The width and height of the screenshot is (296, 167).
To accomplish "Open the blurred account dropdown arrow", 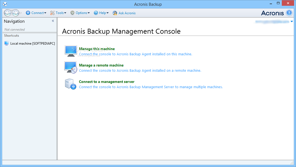I will coord(292,22).
